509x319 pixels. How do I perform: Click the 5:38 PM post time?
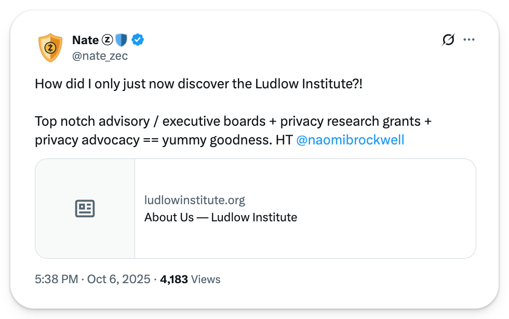[55, 280]
